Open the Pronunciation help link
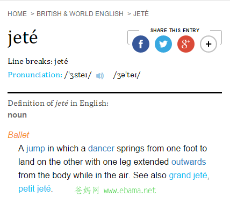This screenshot has height=197, width=230. 35,75
